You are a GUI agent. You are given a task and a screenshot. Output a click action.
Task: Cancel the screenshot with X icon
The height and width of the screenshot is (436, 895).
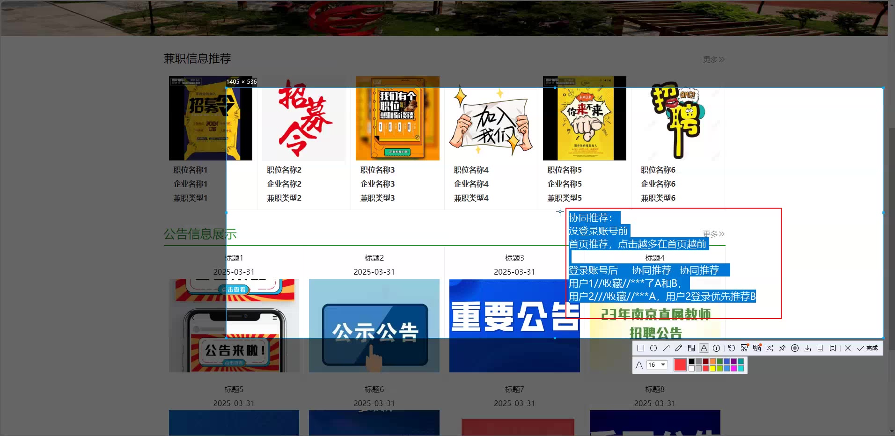[848, 348]
